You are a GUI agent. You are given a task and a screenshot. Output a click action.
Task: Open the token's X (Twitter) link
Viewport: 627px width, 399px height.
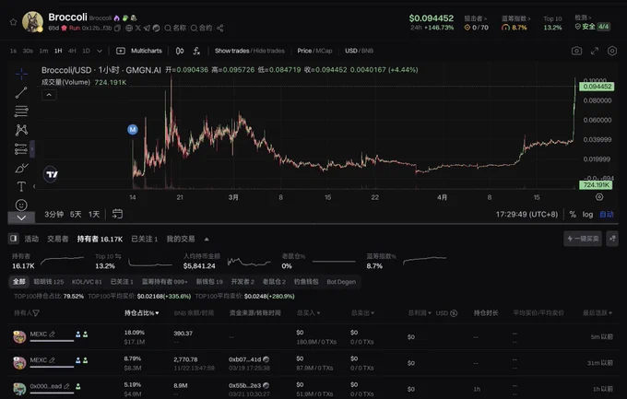click(138, 28)
